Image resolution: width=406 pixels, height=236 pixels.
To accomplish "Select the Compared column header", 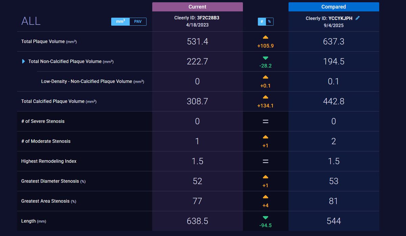I will click(334, 7).
